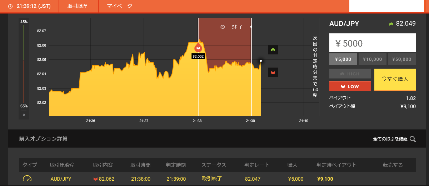
Task: Select the ¥5,000 amount preset
Action: click(x=343, y=59)
